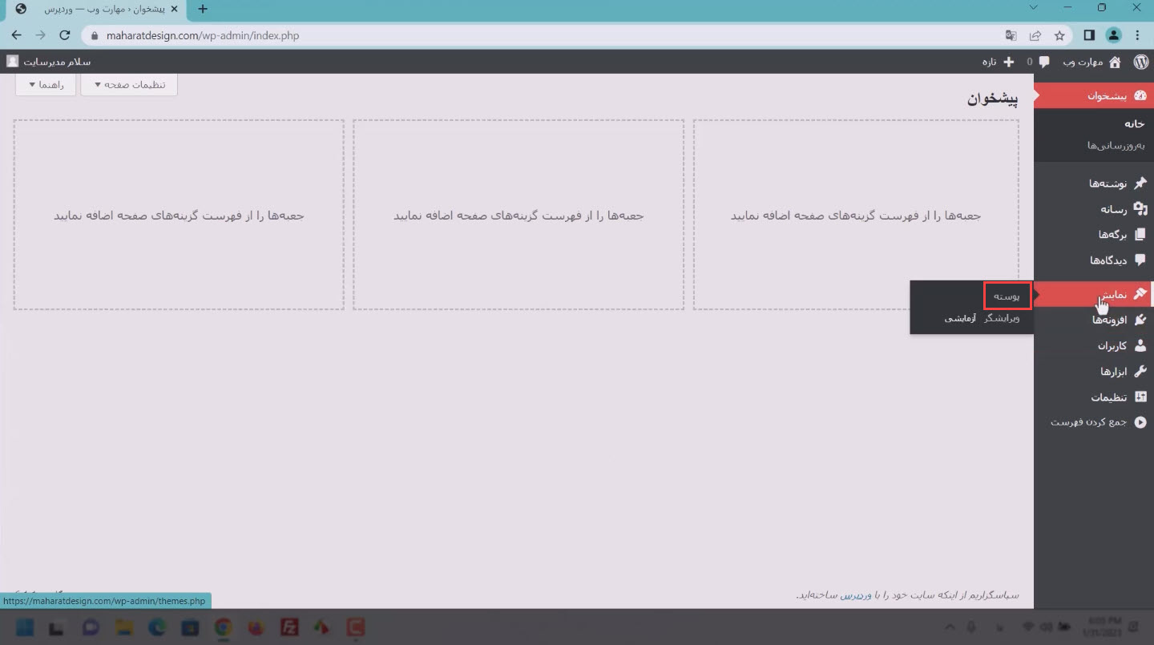
Task: Open the red C app in taskbar
Action: 356,627
